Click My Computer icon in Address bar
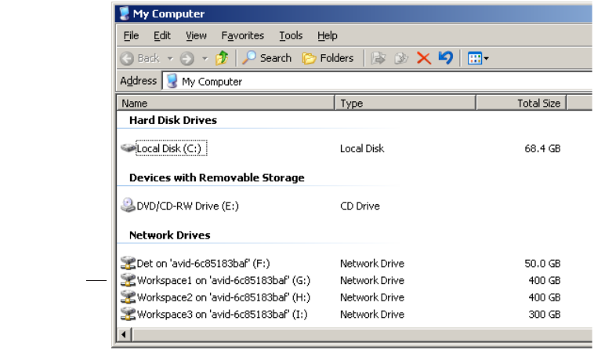 coord(172,81)
